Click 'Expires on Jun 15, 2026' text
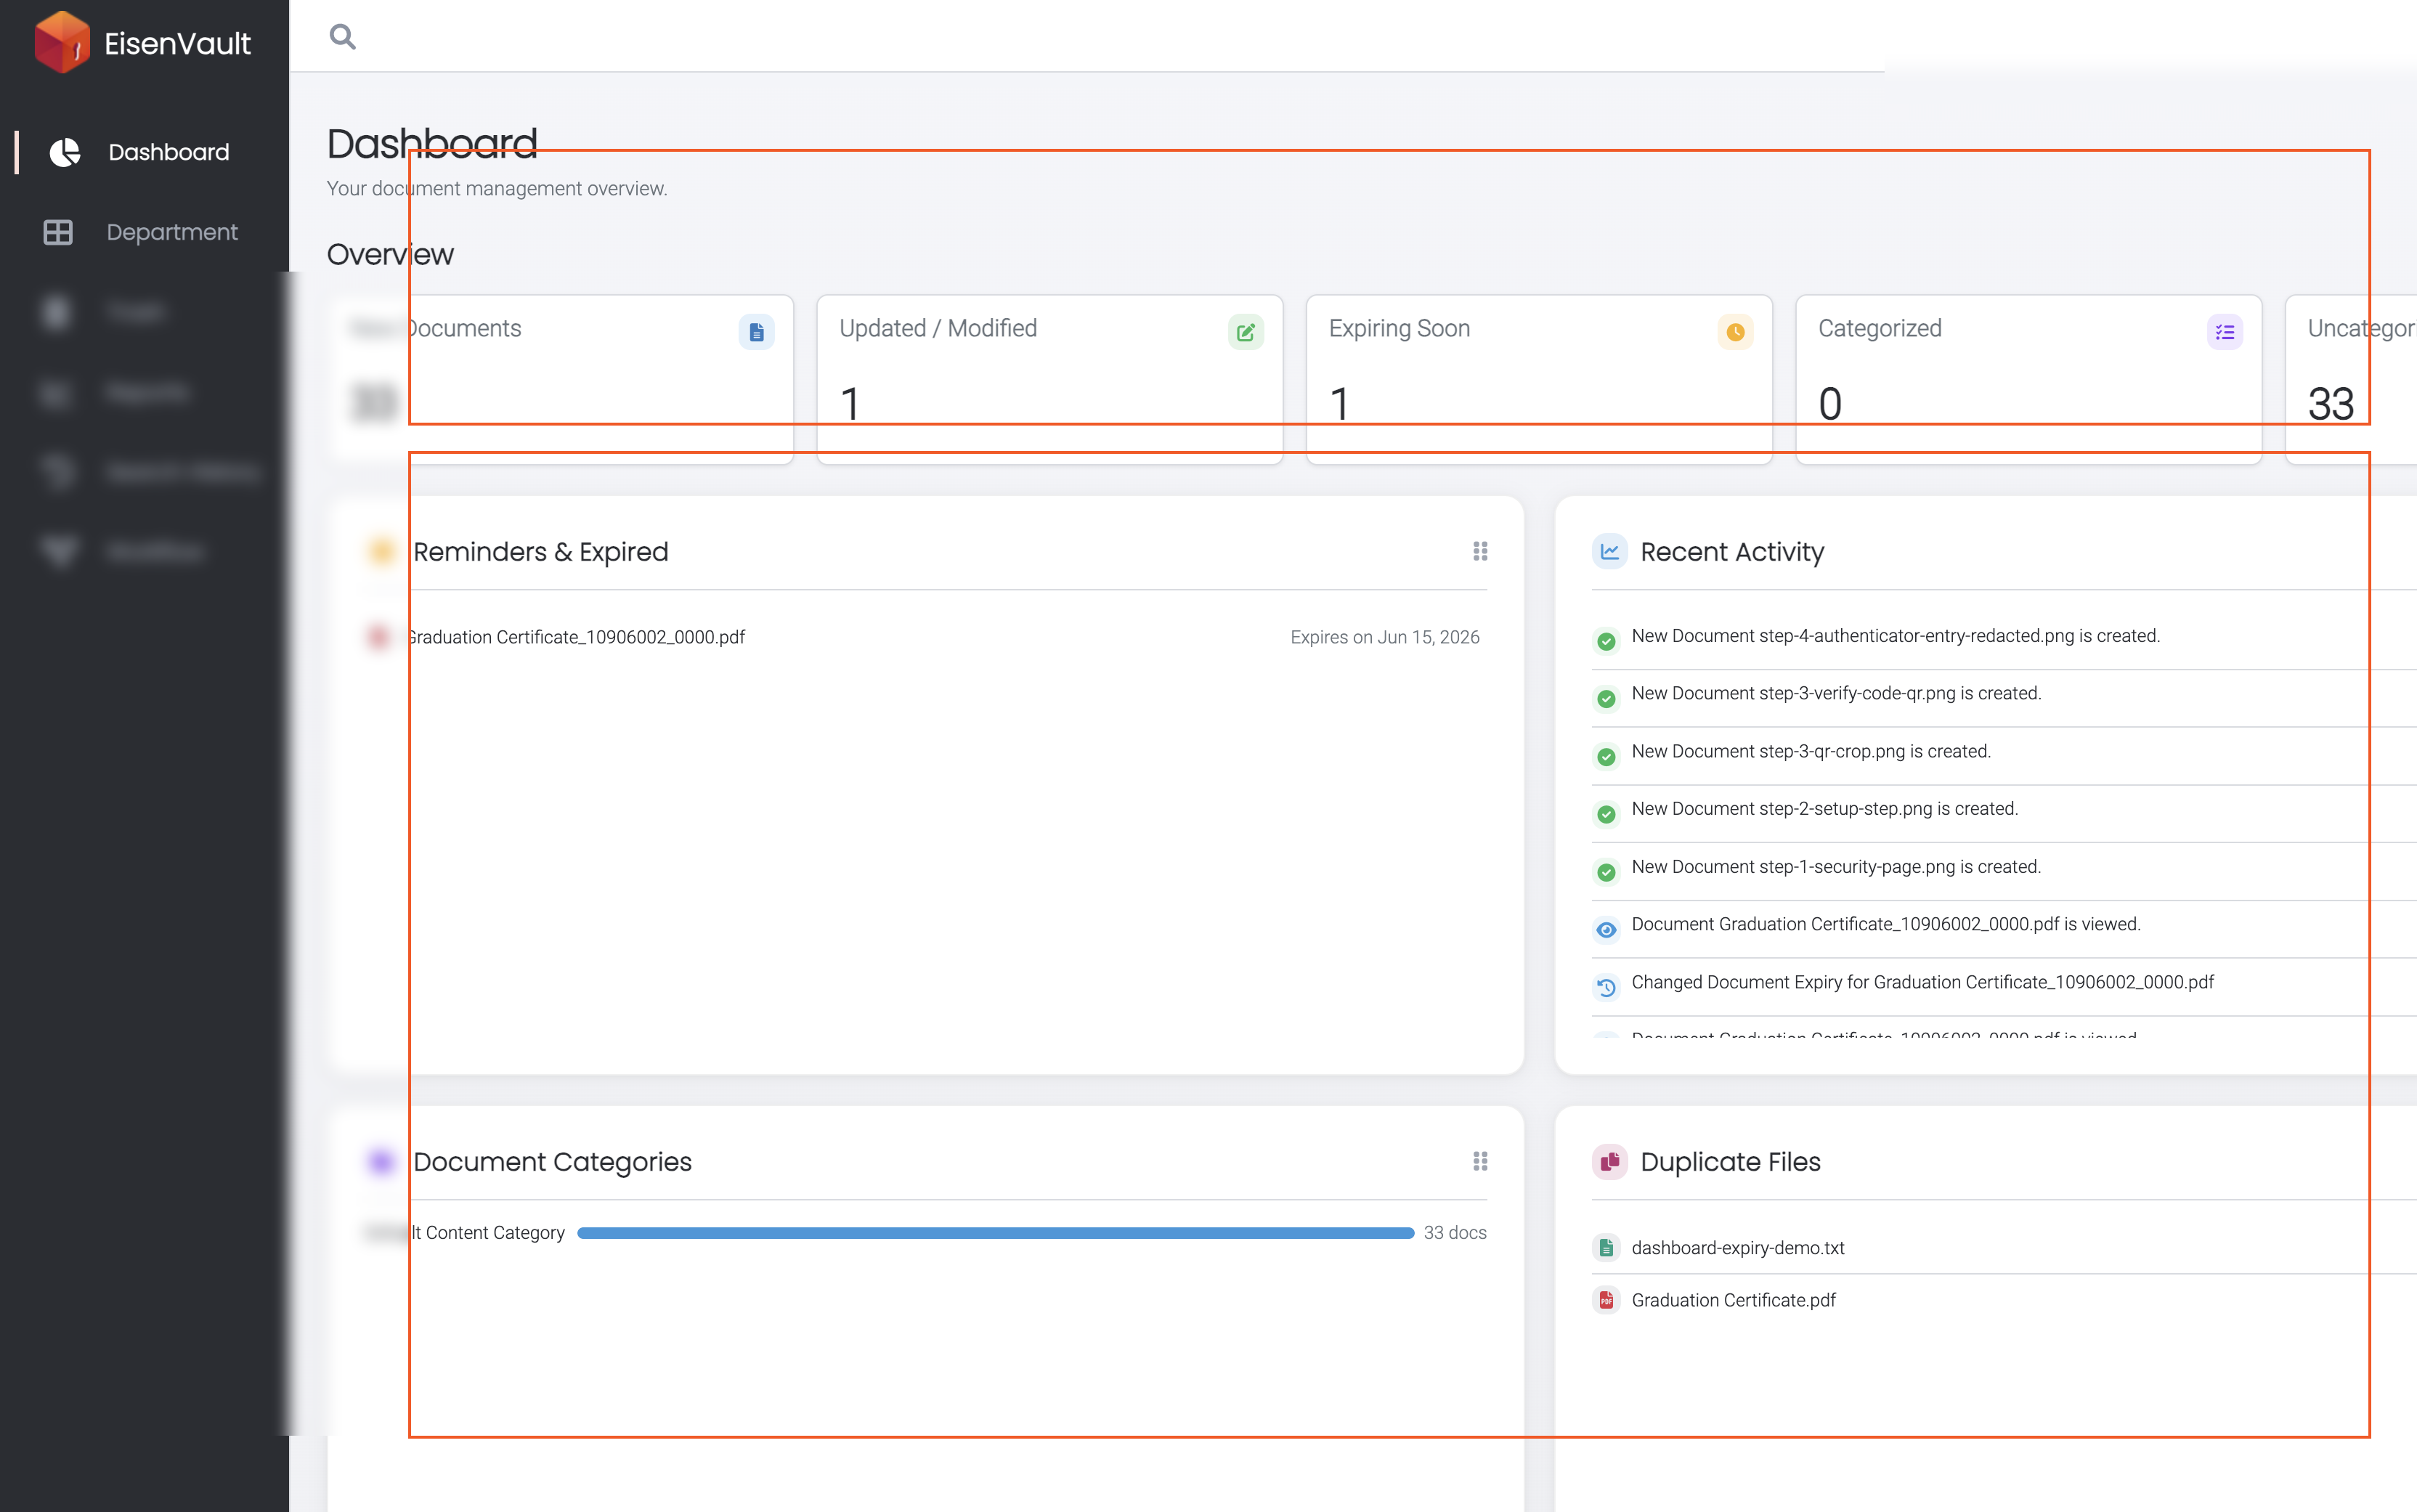 click(x=1385, y=637)
